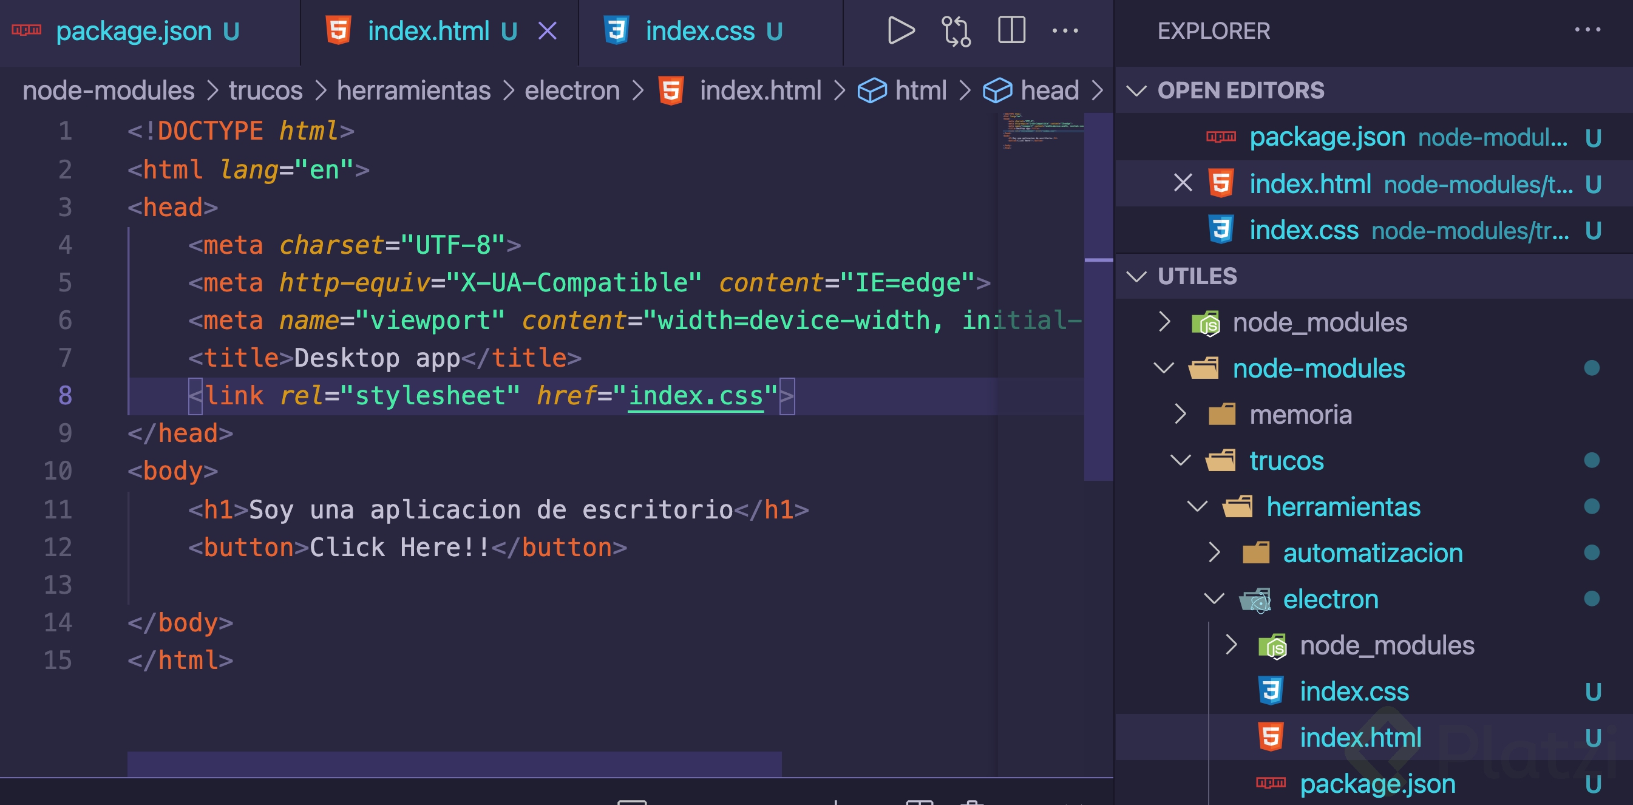The width and height of the screenshot is (1633, 805).
Task: Open package.json from Open Editors list
Action: [x=1374, y=137]
